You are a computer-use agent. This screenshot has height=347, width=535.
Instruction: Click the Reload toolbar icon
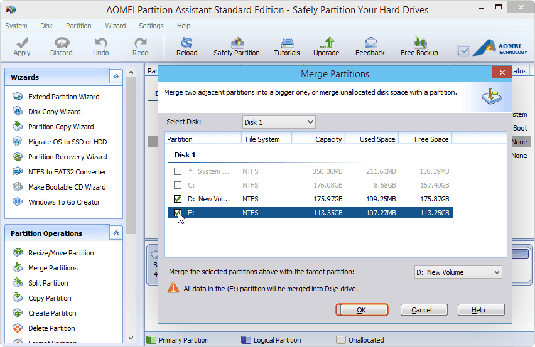(186, 46)
